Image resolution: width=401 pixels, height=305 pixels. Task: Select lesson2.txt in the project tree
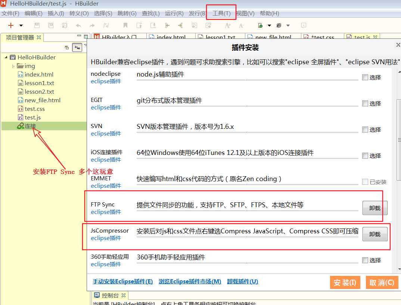point(39,91)
